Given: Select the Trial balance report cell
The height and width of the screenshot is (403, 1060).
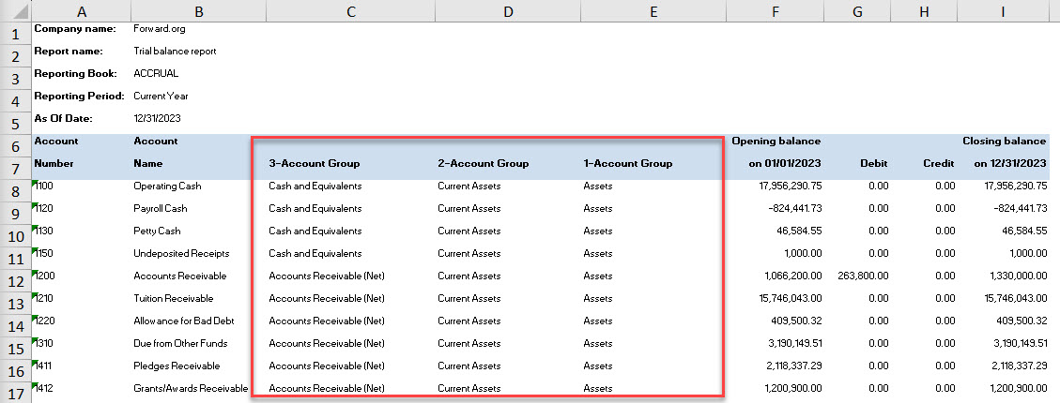Looking at the screenshot, I should pos(175,51).
